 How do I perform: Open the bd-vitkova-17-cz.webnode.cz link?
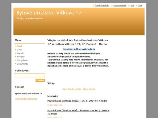[79, 49]
